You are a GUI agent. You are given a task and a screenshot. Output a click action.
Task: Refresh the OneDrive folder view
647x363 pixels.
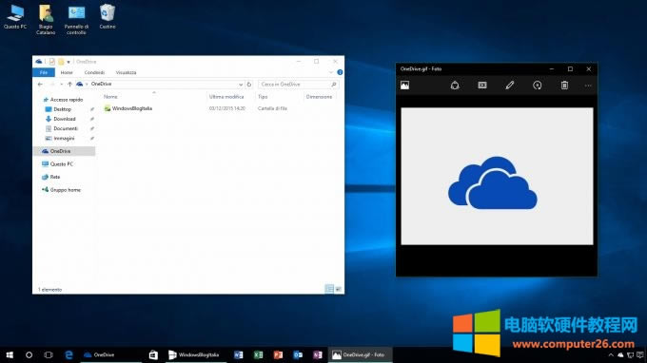point(249,84)
